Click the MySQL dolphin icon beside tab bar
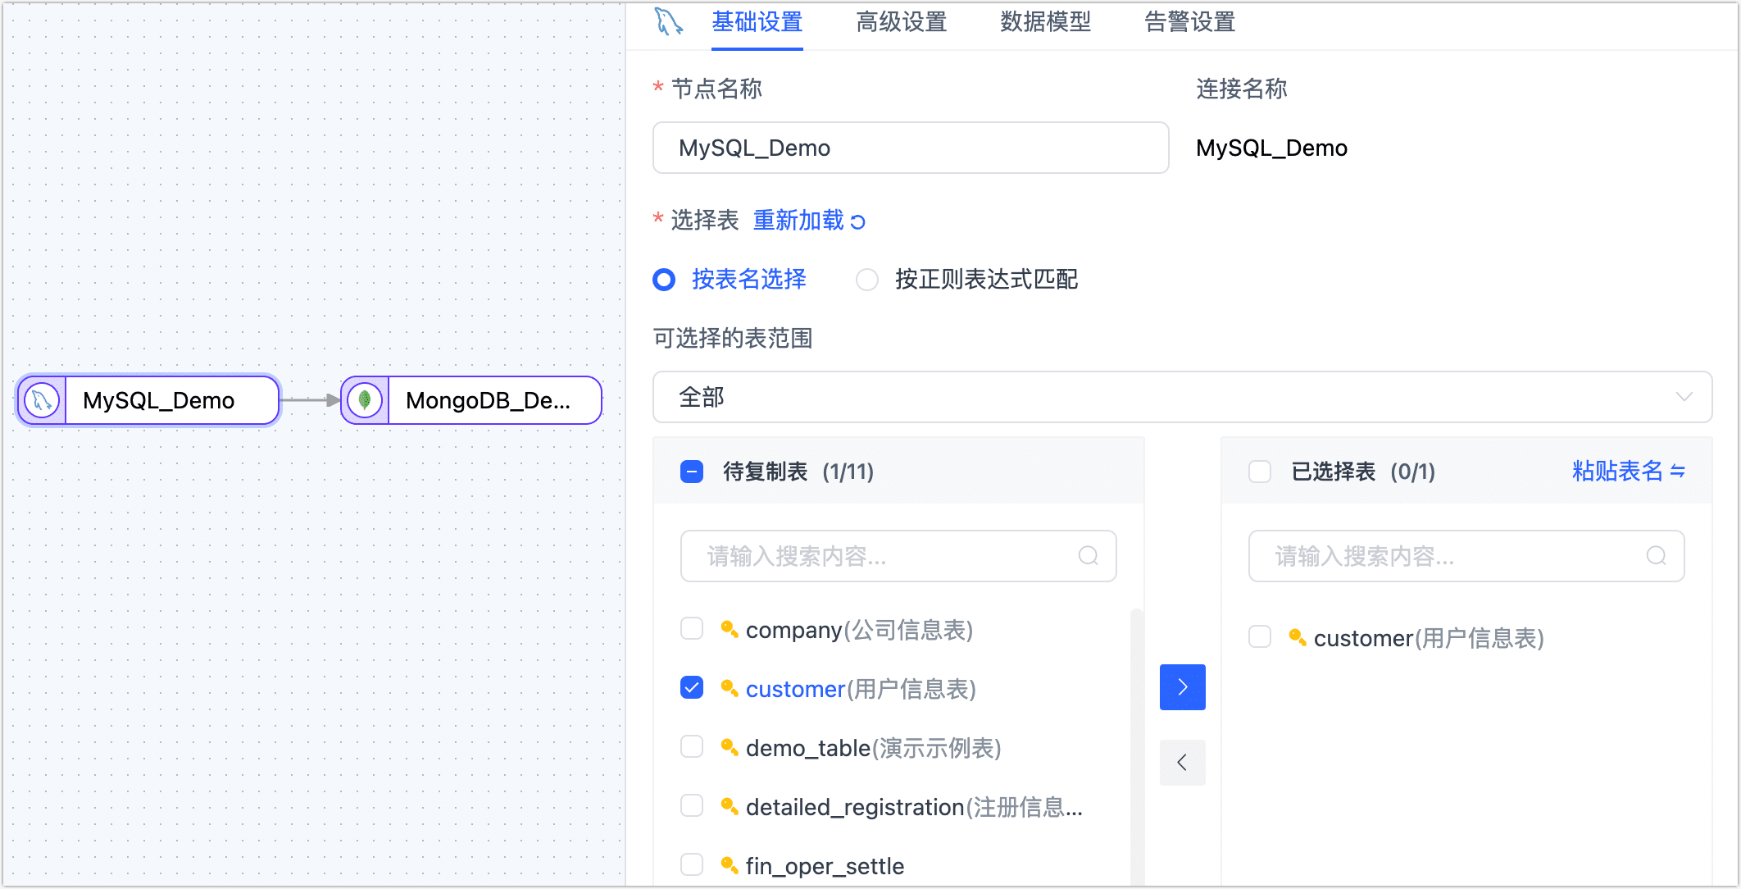Image resolution: width=1741 pixels, height=889 pixels. click(x=666, y=22)
